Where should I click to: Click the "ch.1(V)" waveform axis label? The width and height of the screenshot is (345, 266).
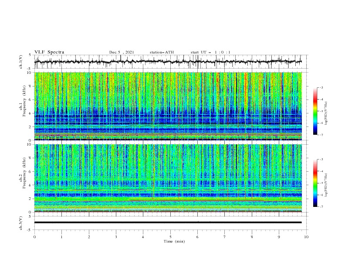pyautogui.click(x=21, y=62)
